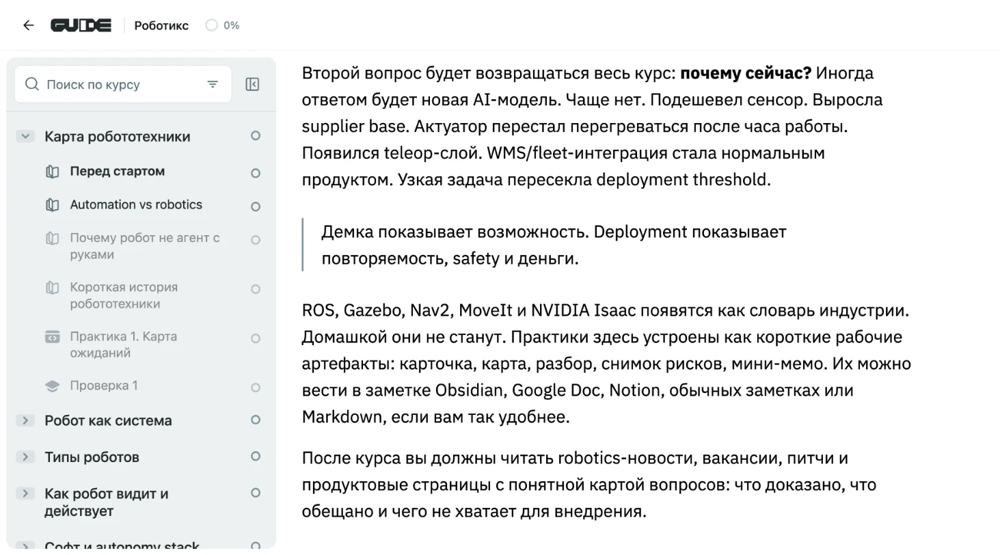
Task: Toggle completion circle for 'Почему робот не агент с руками'
Action: (x=256, y=240)
